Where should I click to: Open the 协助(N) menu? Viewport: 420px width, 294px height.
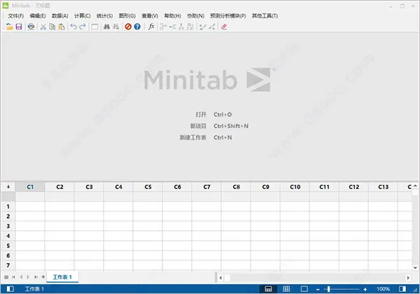click(195, 16)
